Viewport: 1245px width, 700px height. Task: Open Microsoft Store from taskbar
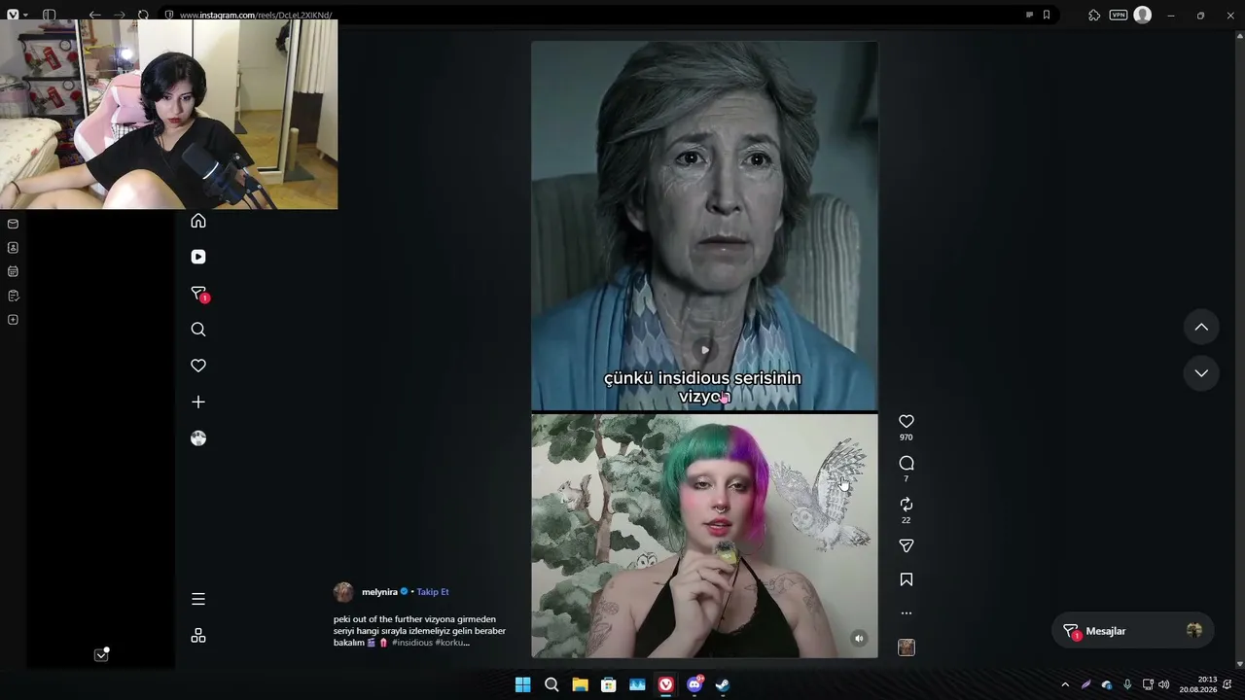pos(609,684)
